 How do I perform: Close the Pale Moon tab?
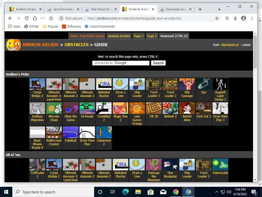[x=115, y=9]
